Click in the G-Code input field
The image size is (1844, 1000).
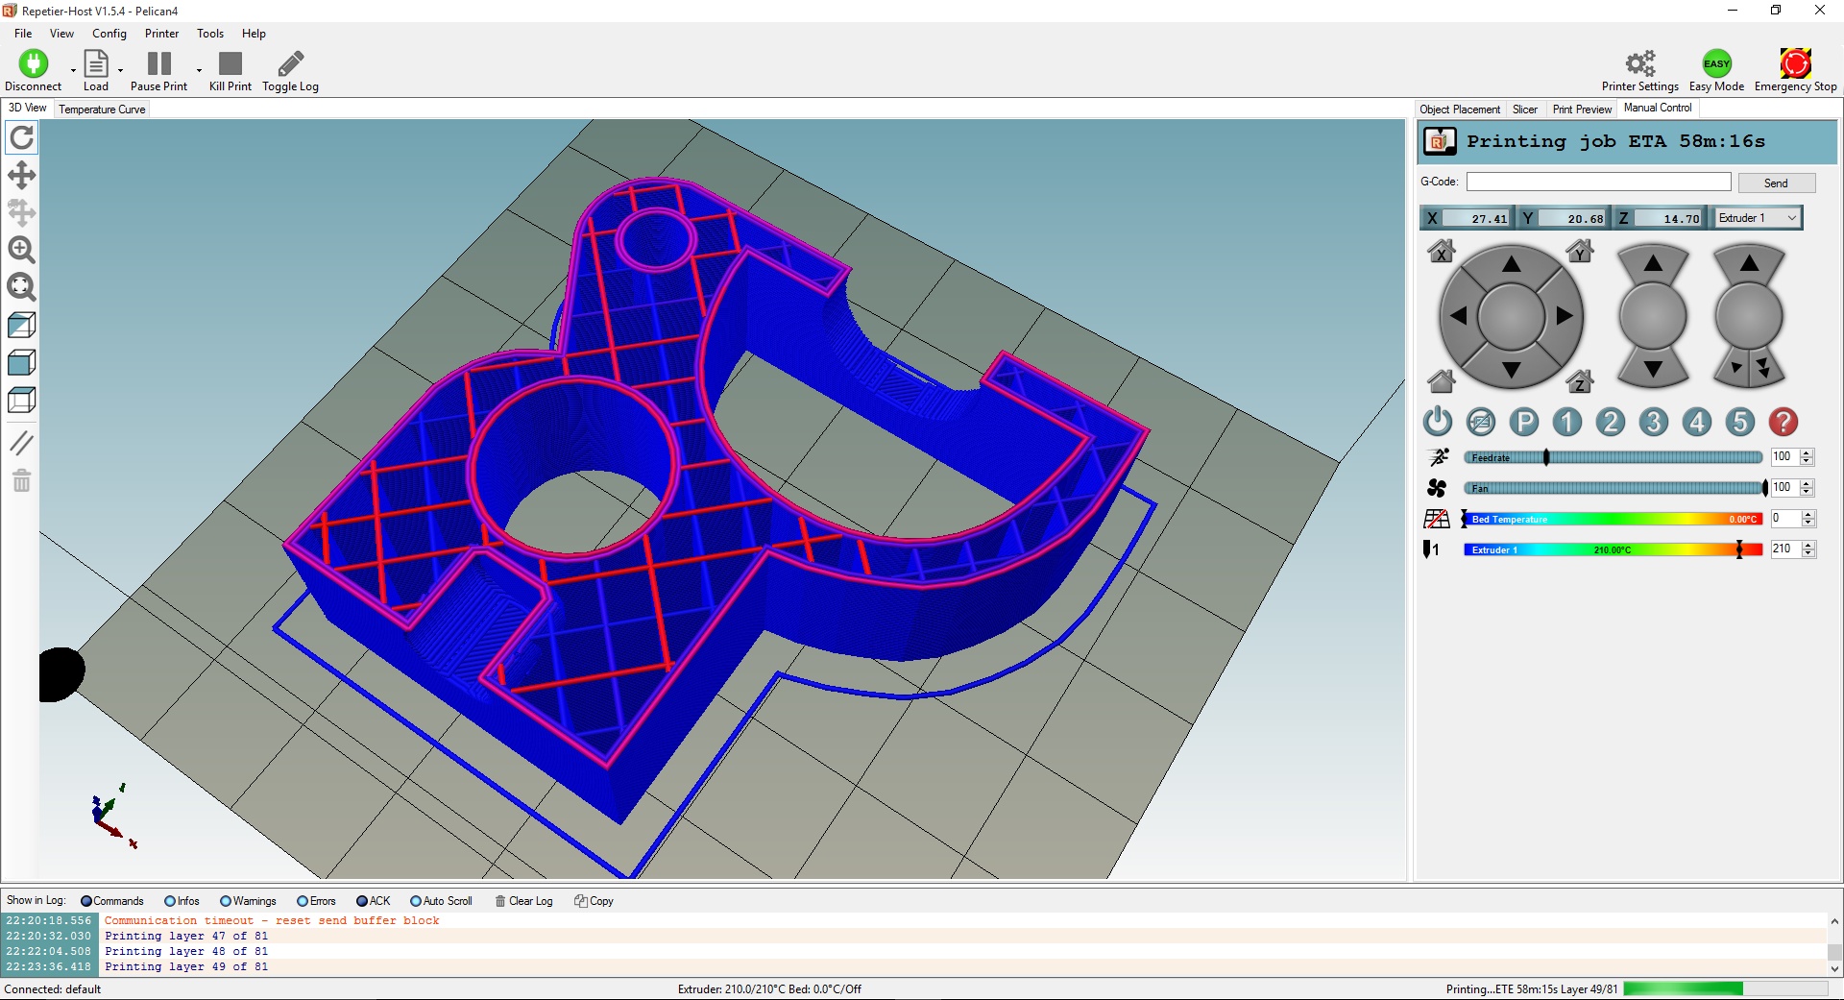pyautogui.click(x=1598, y=182)
